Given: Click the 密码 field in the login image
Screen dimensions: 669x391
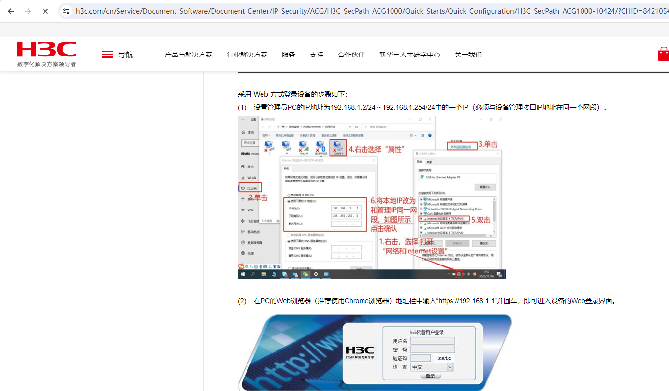Looking at the screenshot, I should [x=433, y=349].
